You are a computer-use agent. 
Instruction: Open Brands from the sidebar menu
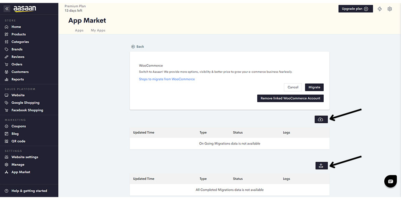17,49
